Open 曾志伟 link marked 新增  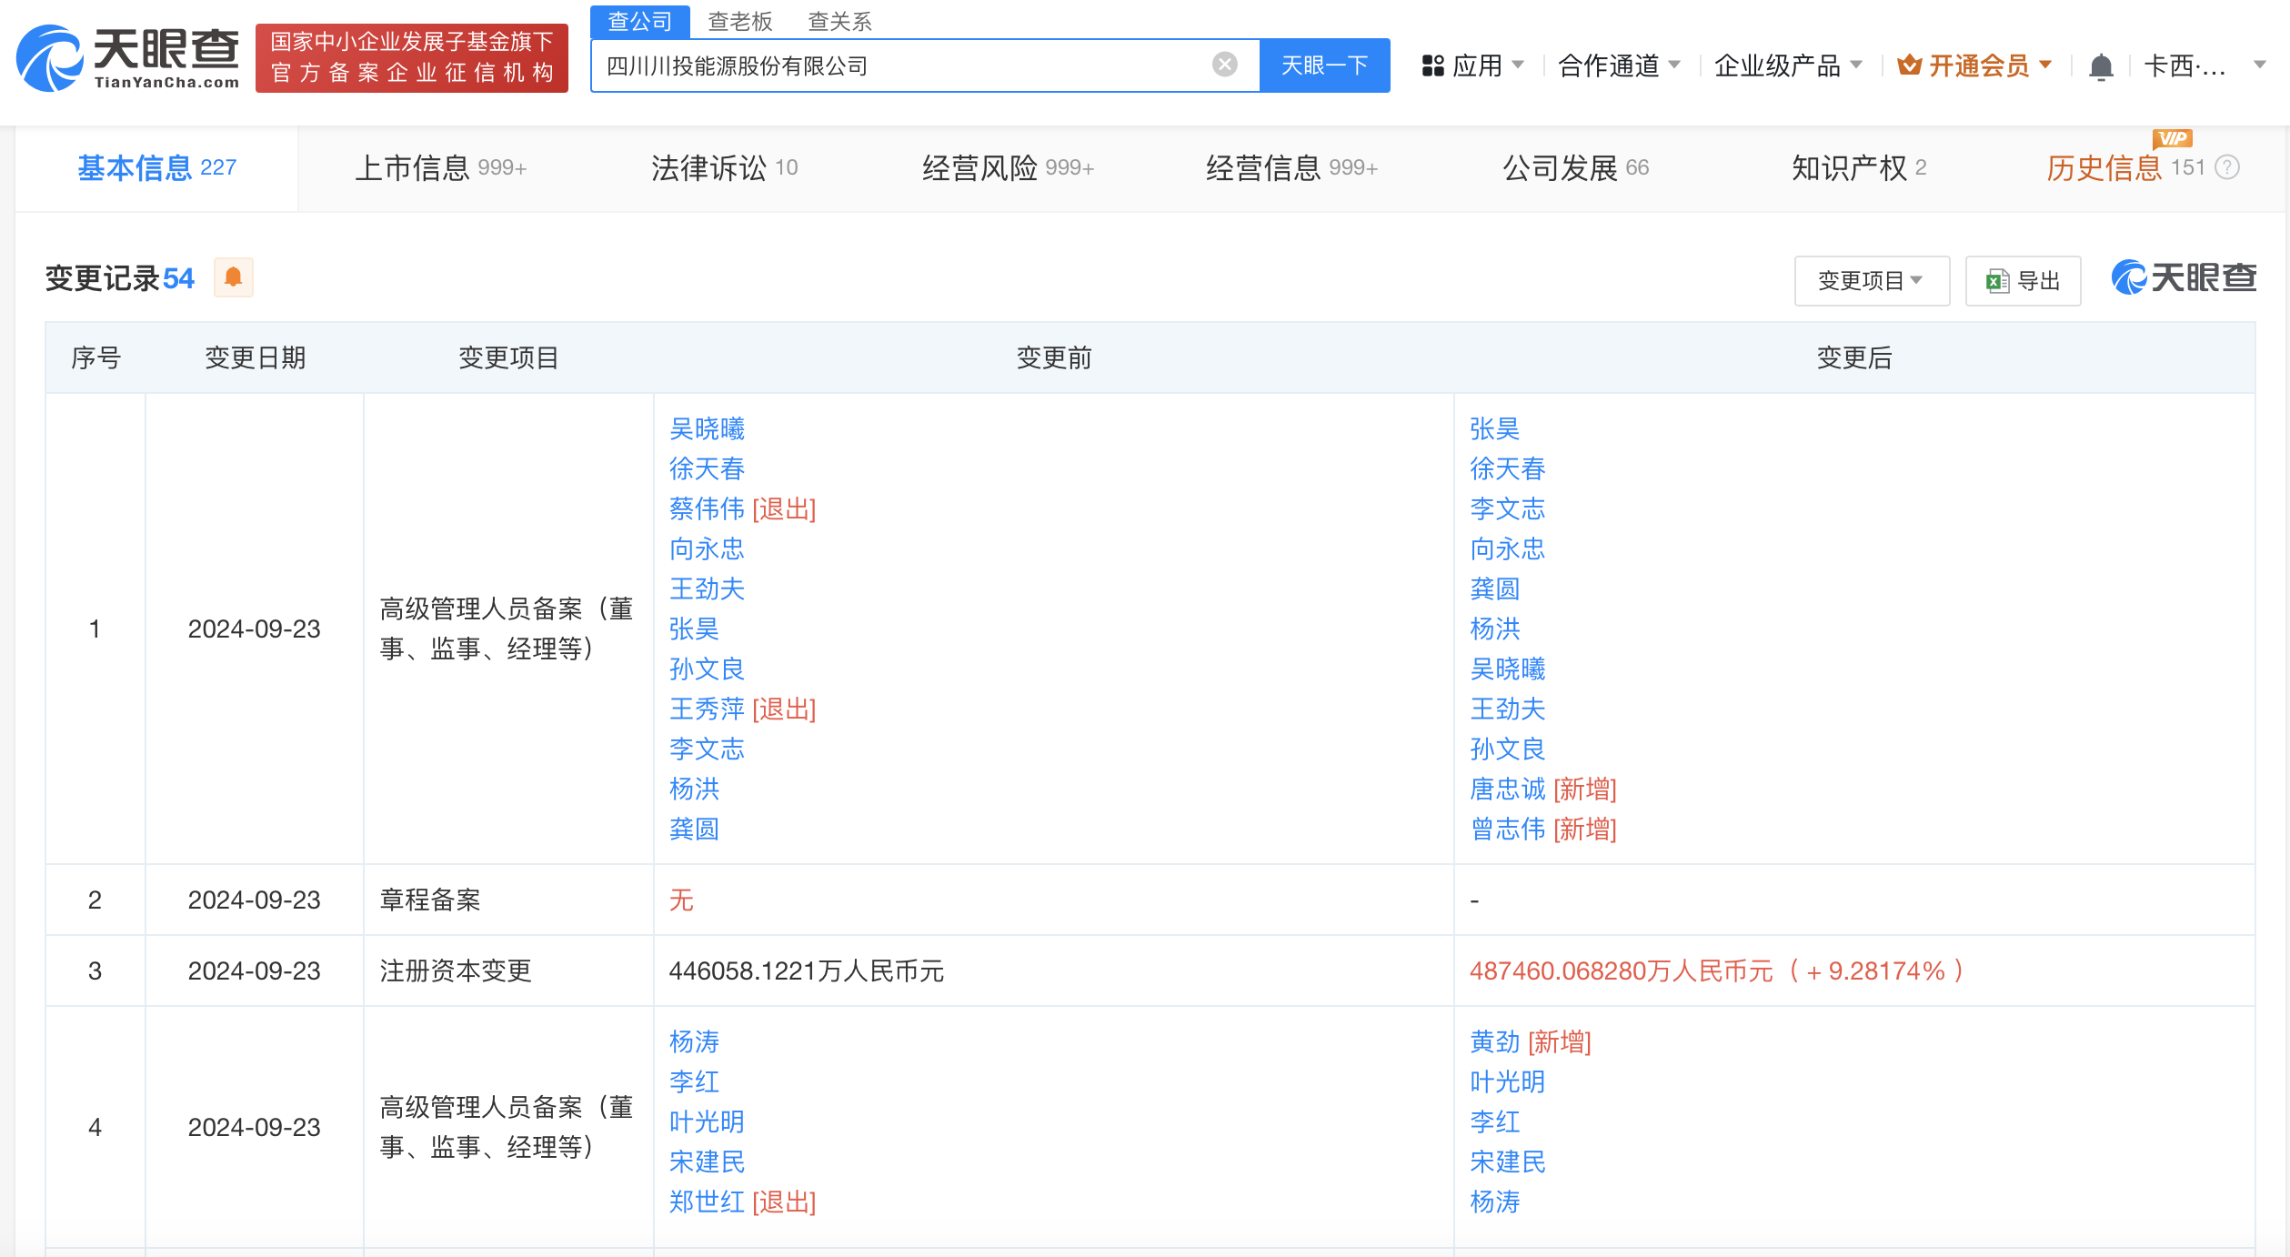tap(1507, 829)
